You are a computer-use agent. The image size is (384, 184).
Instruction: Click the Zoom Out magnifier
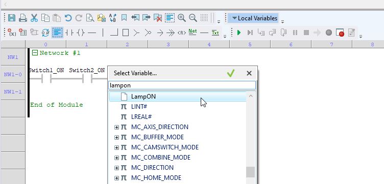tap(193, 18)
